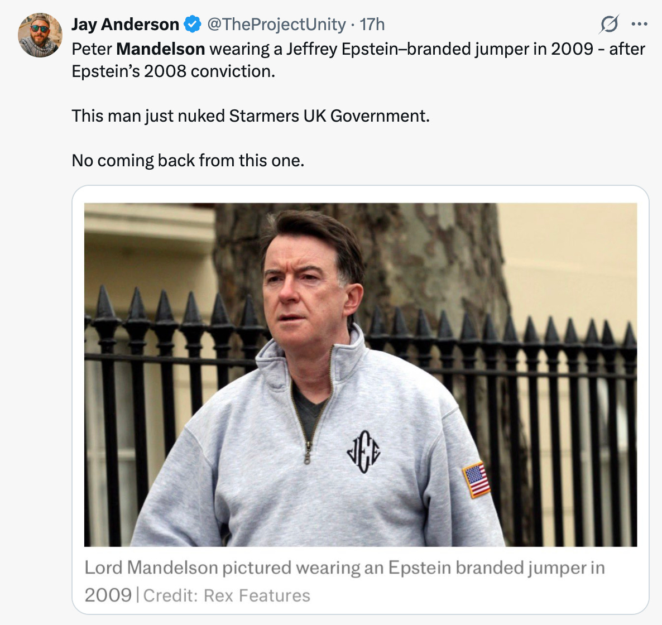Click the 17h timestamp

click(x=372, y=25)
